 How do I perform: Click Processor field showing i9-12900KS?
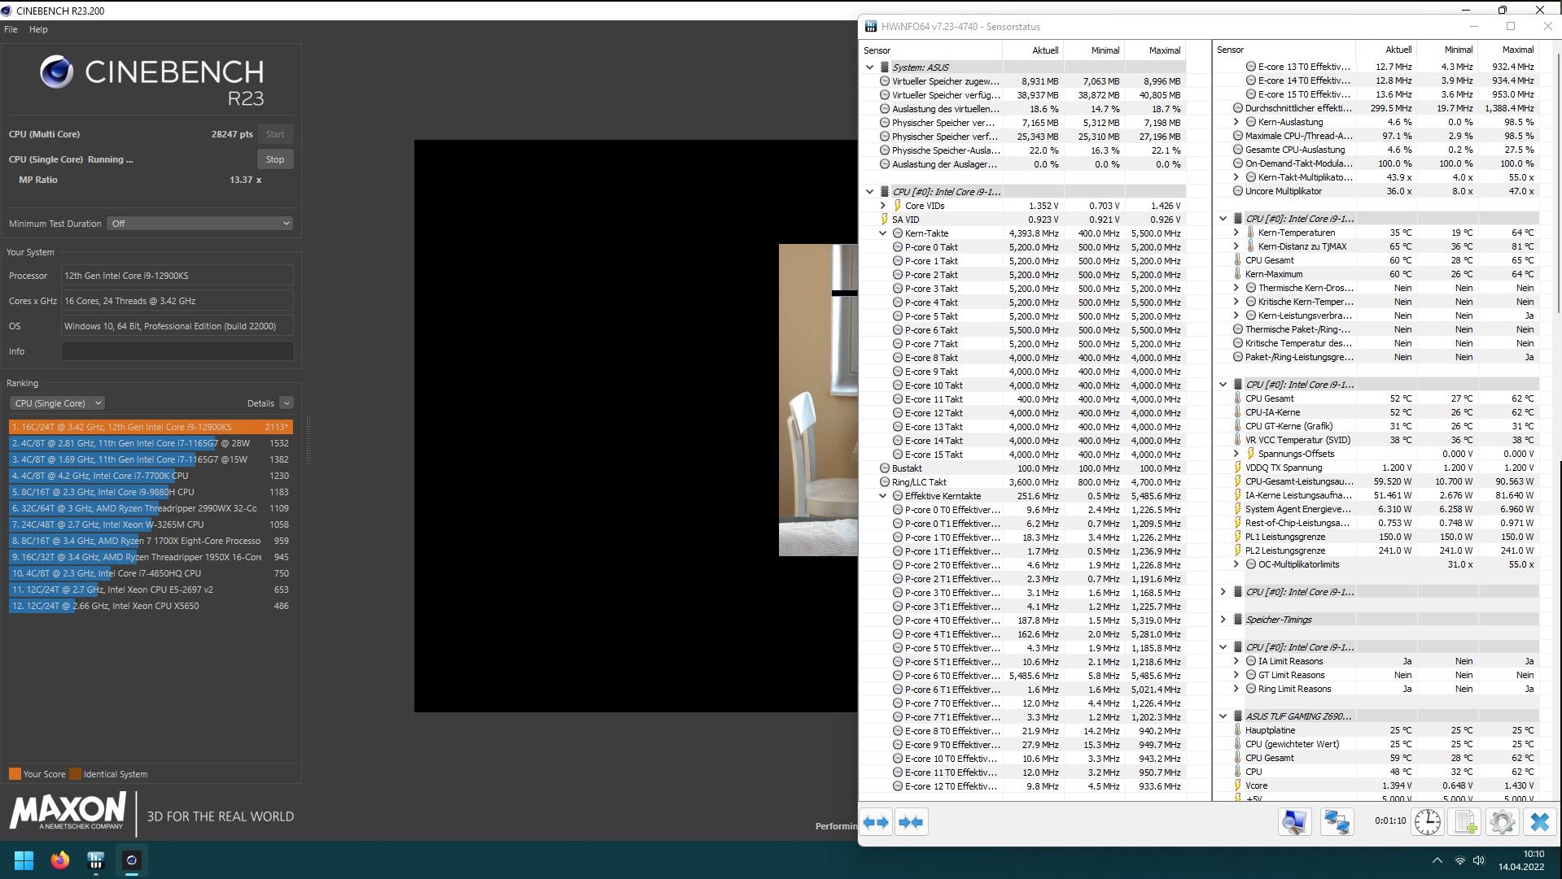(x=177, y=276)
